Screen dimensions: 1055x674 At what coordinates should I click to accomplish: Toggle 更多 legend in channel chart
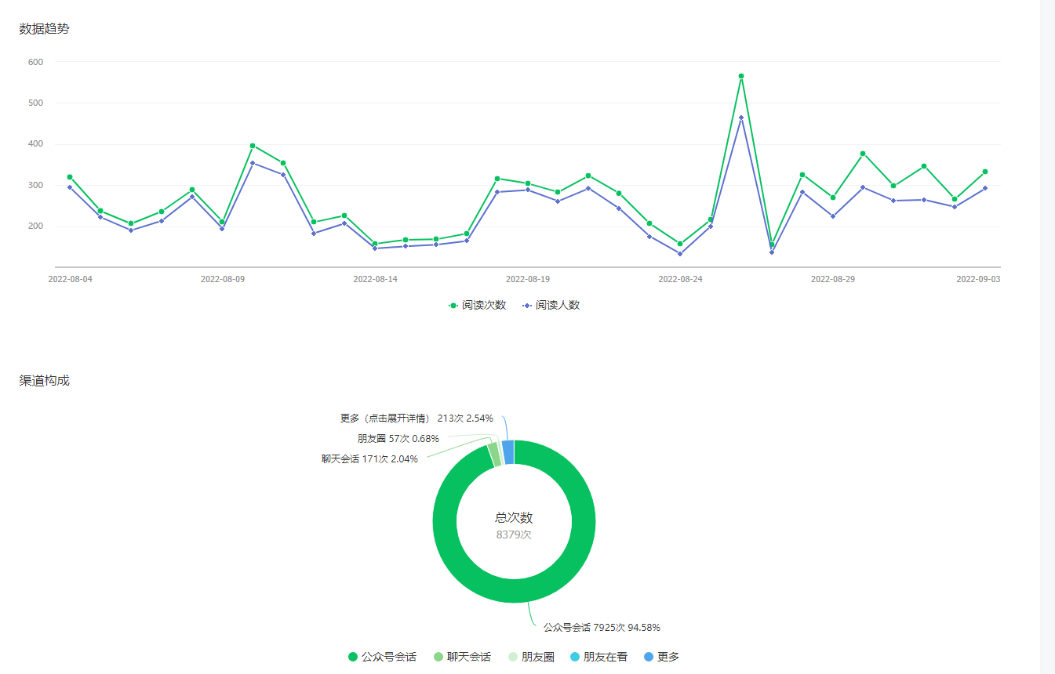point(661,657)
